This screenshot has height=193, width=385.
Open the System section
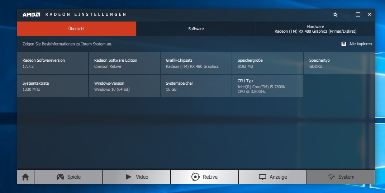point(341,177)
